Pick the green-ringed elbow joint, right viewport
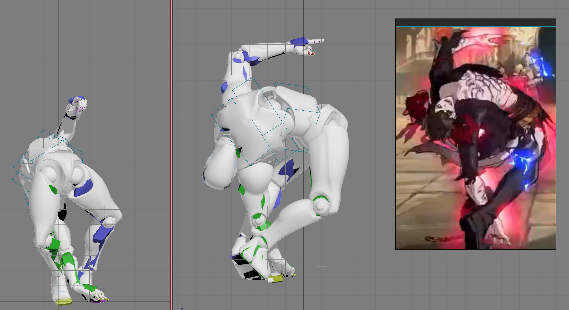569x310 pixels. click(x=319, y=205)
